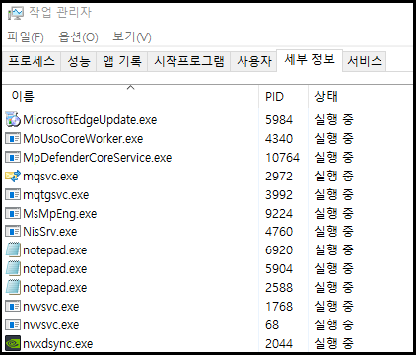Click 실행 중 status of MsMpEng.exe
This screenshot has width=416, height=355.
pyautogui.click(x=334, y=214)
